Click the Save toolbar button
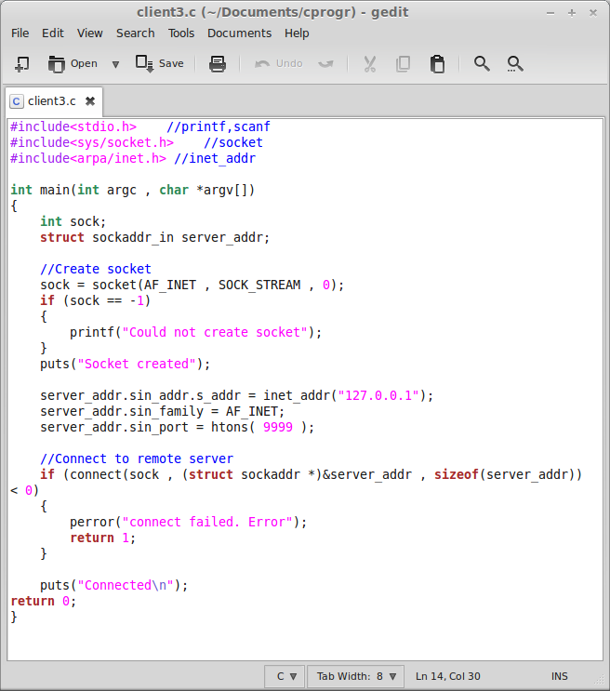This screenshot has width=610, height=691. 160,64
